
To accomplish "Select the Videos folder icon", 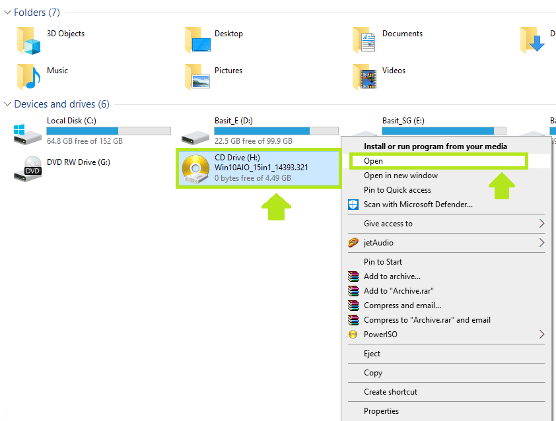I will point(365,77).
